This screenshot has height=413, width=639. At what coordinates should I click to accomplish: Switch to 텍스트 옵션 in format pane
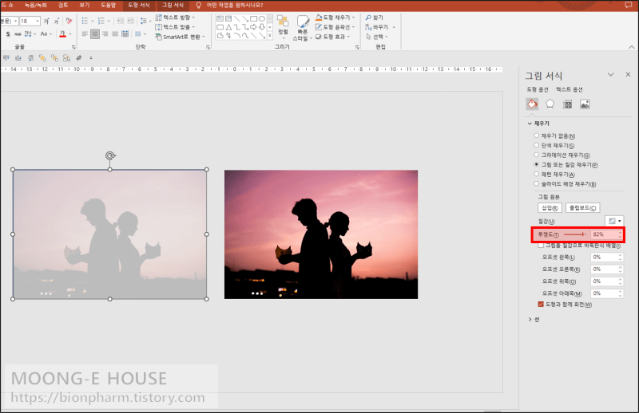click(x=570, y=89)
